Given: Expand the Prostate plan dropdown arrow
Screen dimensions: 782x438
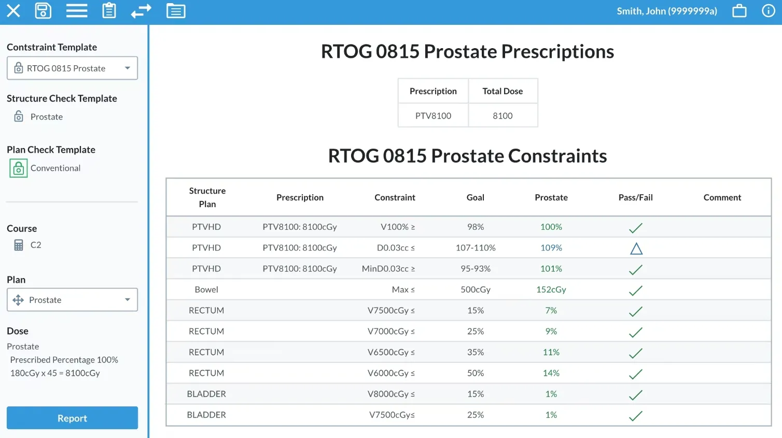Looking at the screenshot, I should click(x=127, y=299).
